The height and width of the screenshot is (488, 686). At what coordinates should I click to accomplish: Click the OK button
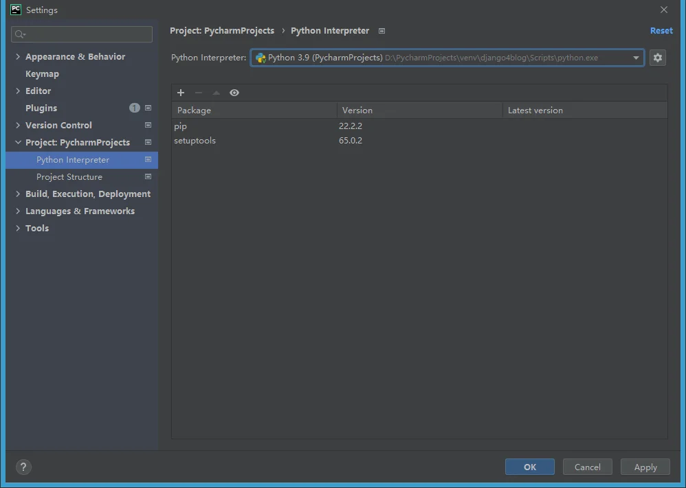tap(530, 467)
